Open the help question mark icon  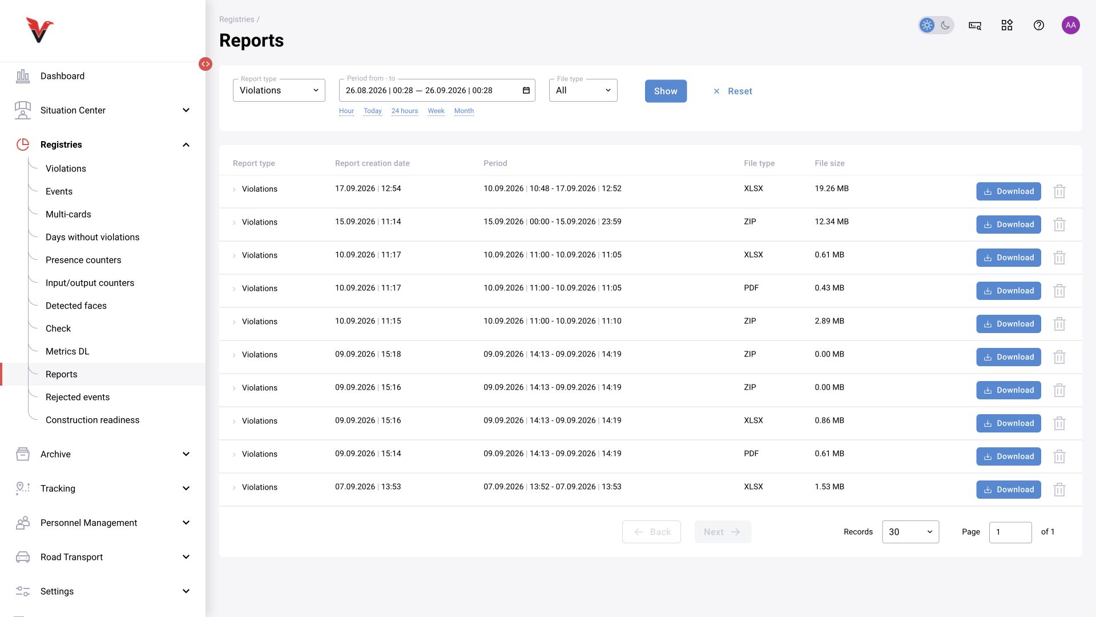click(x=1039, y=25)
